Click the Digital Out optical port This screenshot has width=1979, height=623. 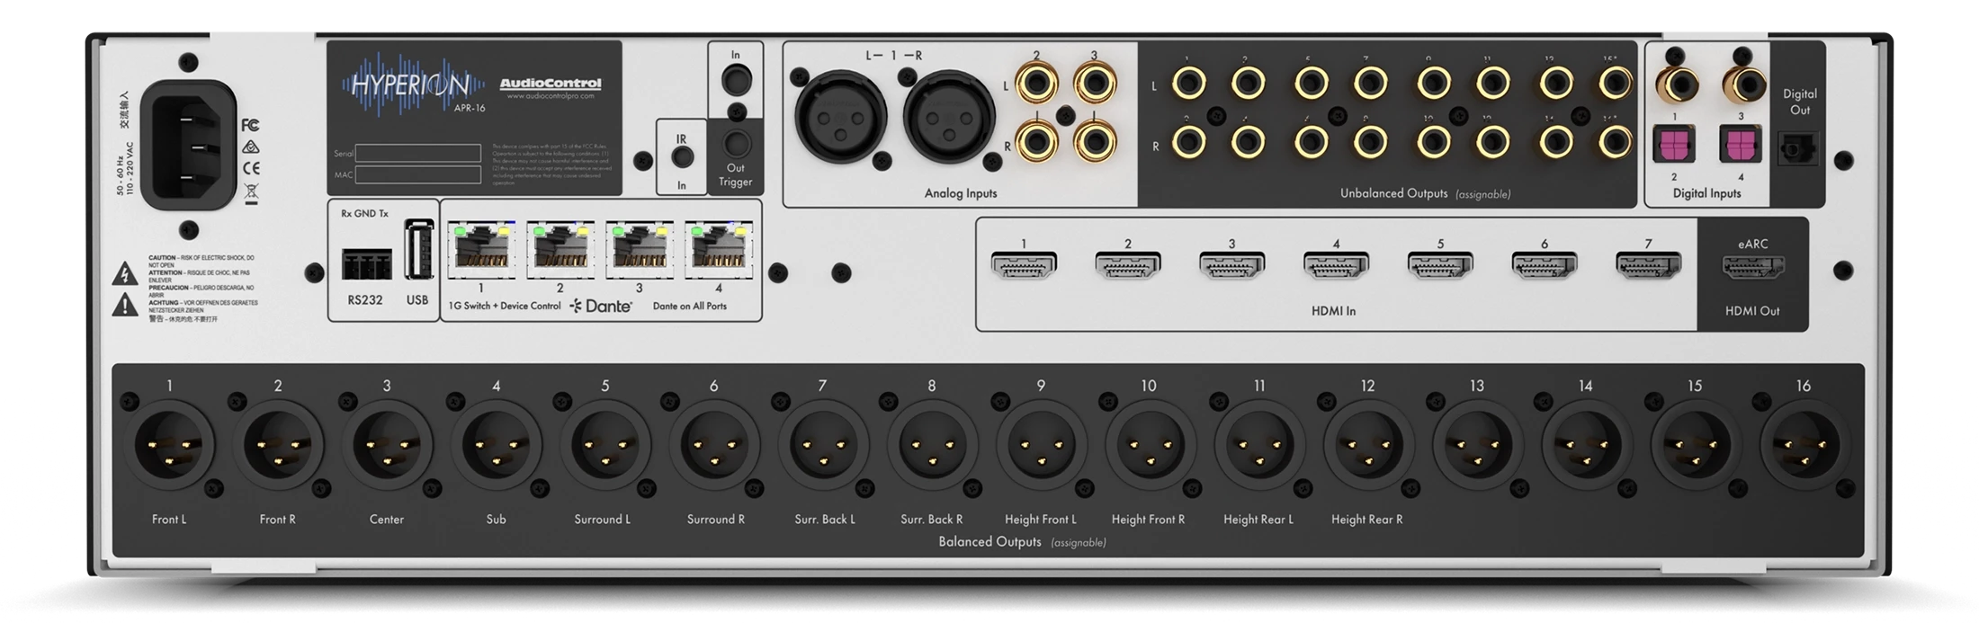pos(1798,149)
